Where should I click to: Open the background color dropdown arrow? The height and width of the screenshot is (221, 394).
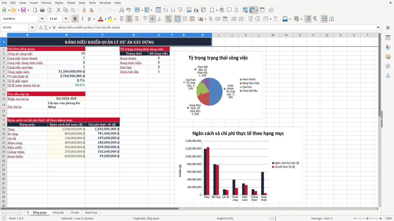115,19
